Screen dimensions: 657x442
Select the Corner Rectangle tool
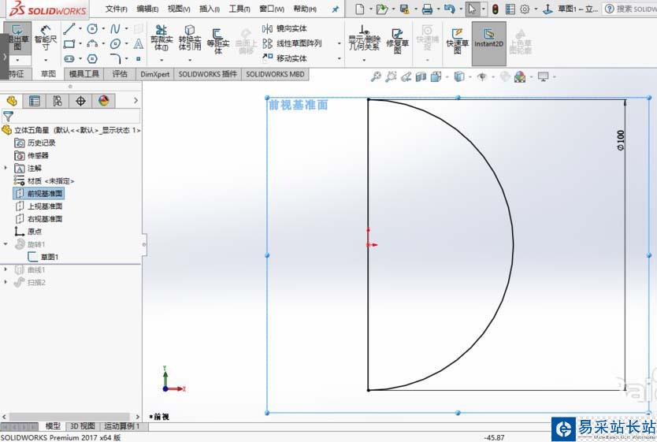pos(69,43)
